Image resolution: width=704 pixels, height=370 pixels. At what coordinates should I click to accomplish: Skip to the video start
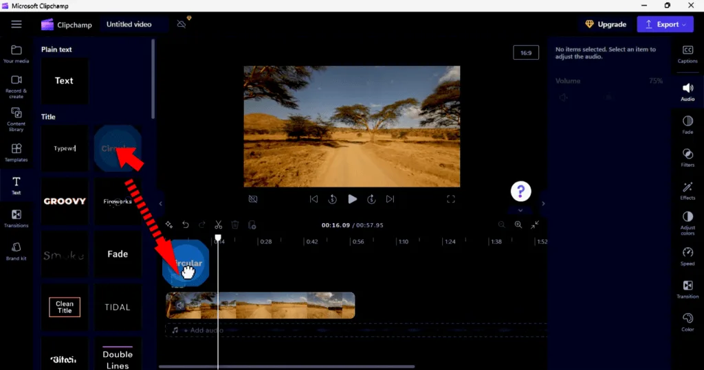[x=313, y=199]
